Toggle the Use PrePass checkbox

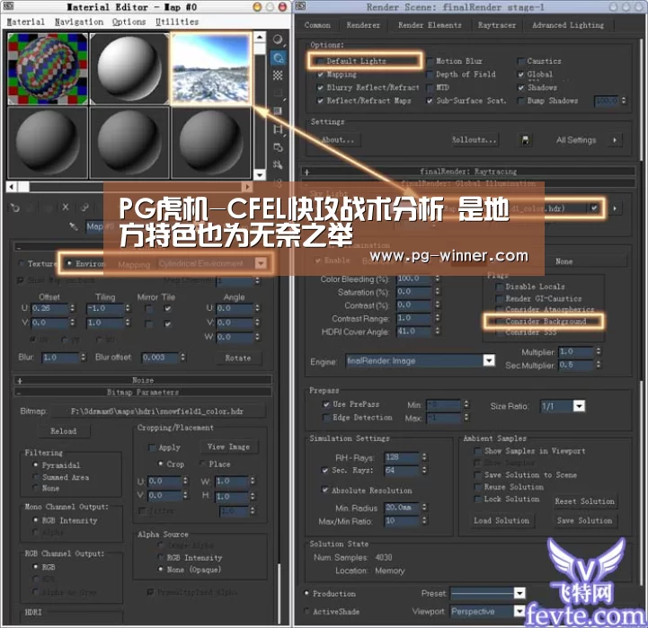(x=326, y=404)
